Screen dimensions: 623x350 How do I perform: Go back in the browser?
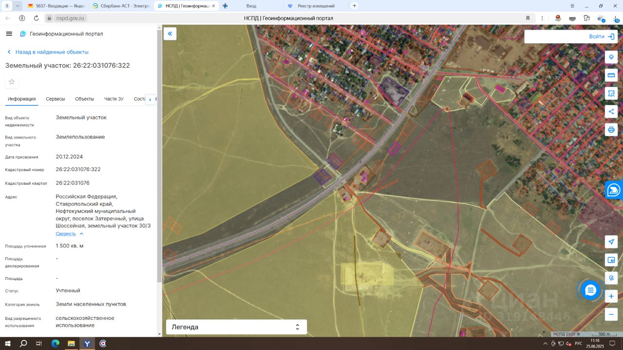click(7, 18)
